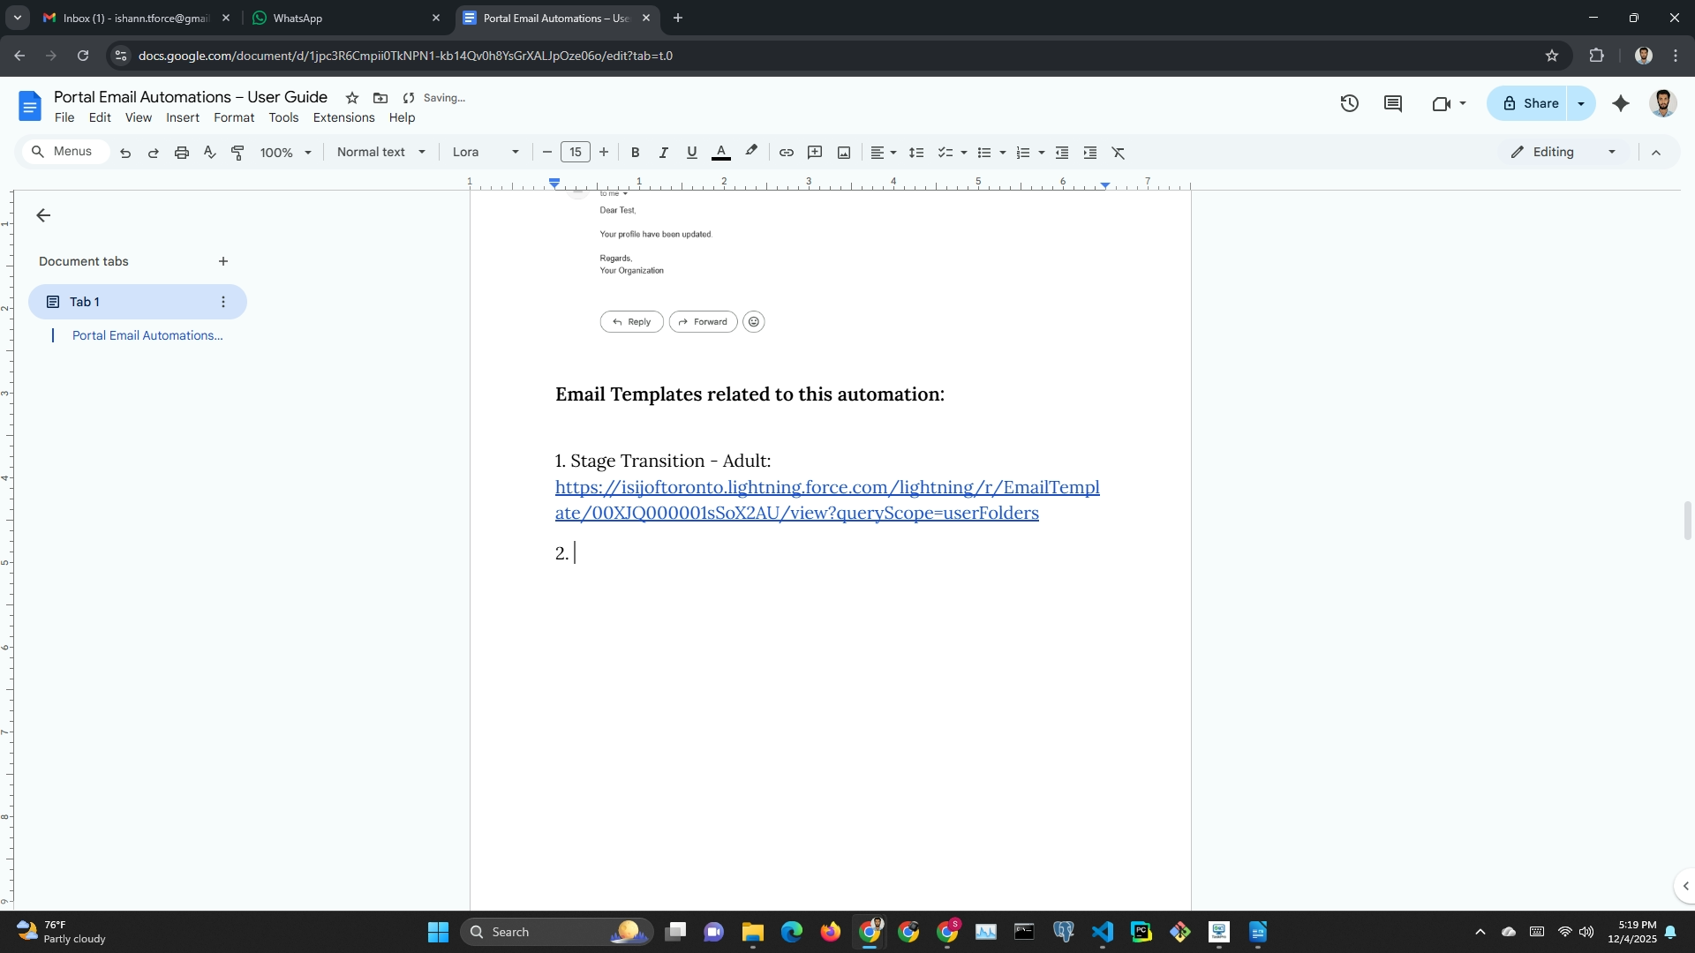
Task: Click the Paint format icon
Action: [x=237, y=153]
